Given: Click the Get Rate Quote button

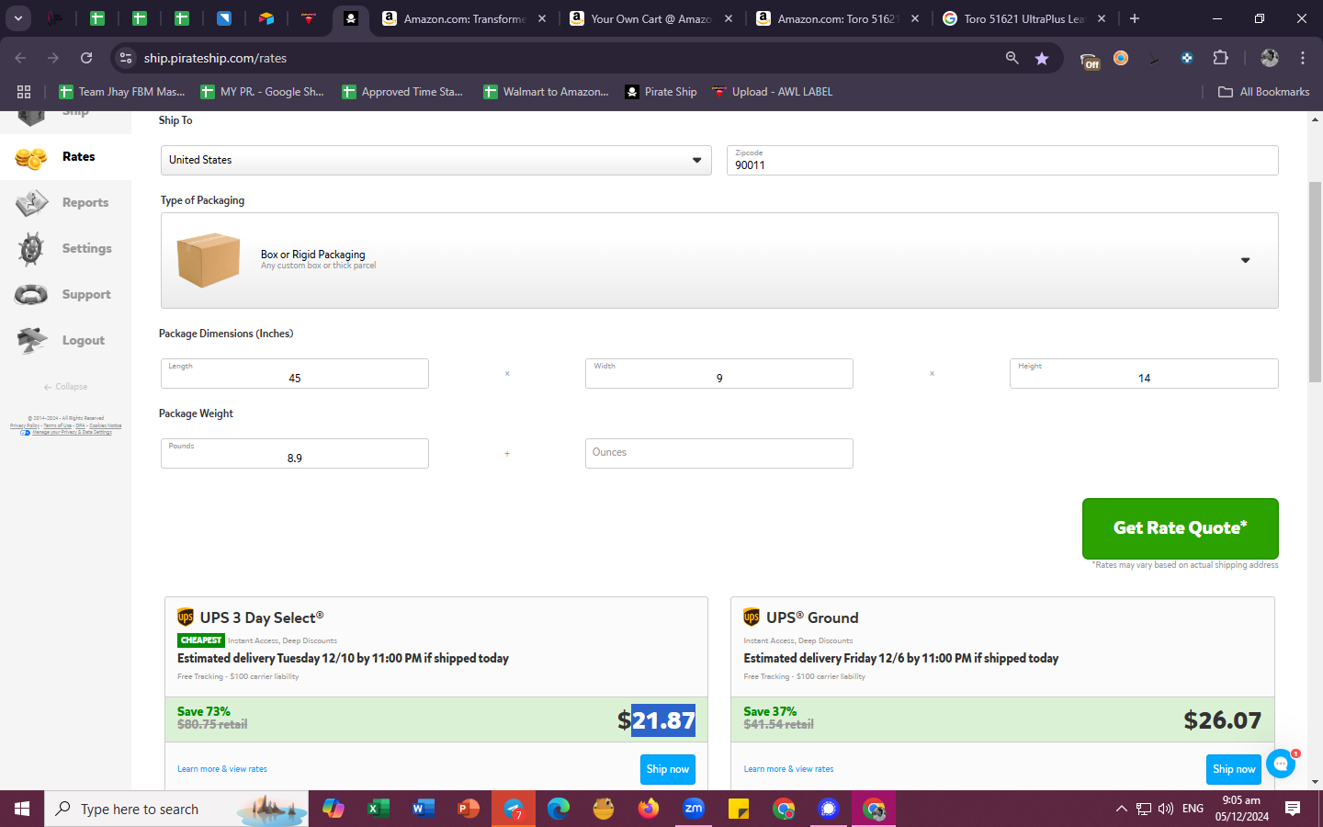Looking at the screenshot, I should click(x=1180, y=528).
